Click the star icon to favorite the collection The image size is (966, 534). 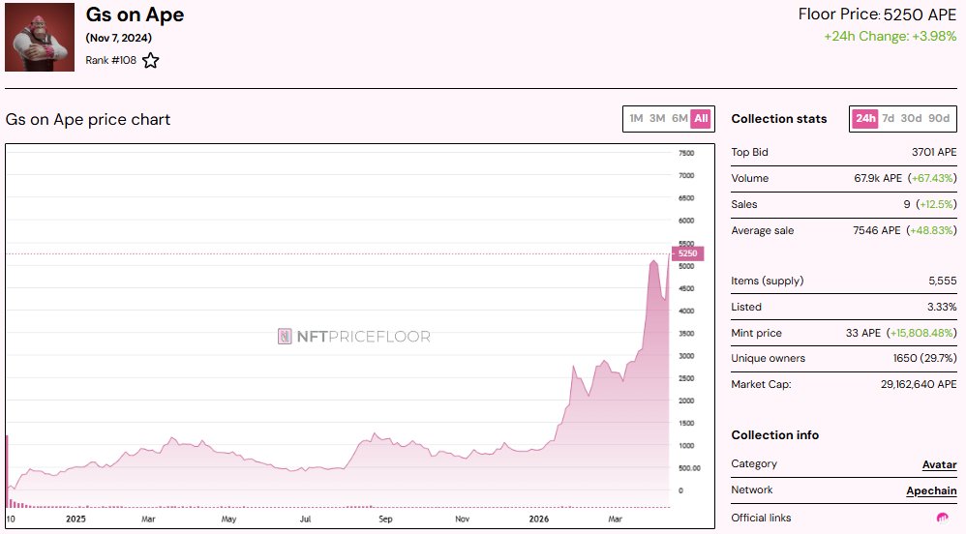tap(151, 61)
